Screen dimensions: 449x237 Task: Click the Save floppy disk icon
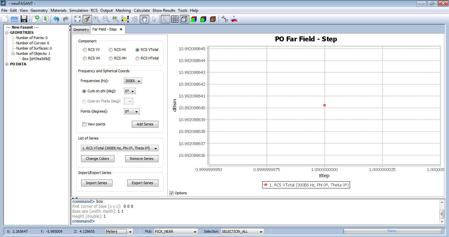tap(24, 19)
